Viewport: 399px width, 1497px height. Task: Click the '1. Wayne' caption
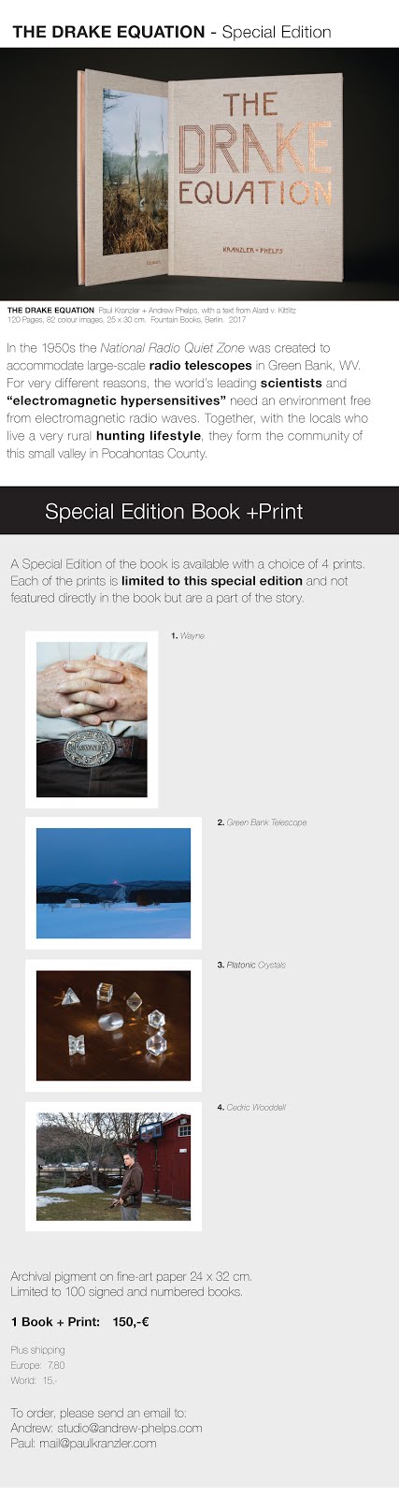click(x=188, y=636)
